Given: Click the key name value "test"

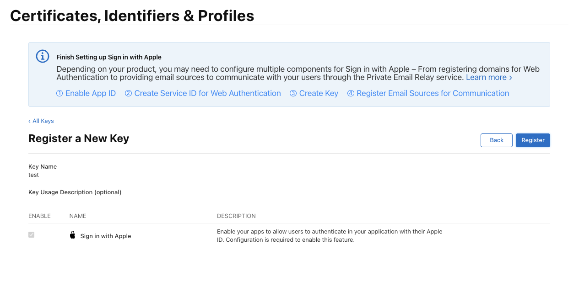Looking at the screenshot, I should (33, 175).
